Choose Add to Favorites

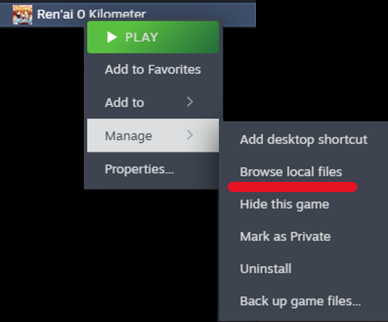coord(153,69)
